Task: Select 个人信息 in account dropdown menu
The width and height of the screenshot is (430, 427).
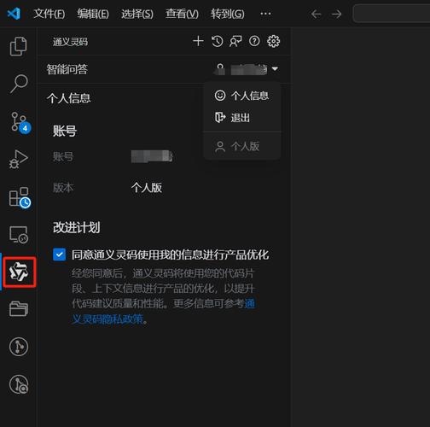Action: pos(249,96)
